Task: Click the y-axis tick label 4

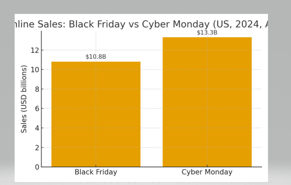Action: (37, 128)
